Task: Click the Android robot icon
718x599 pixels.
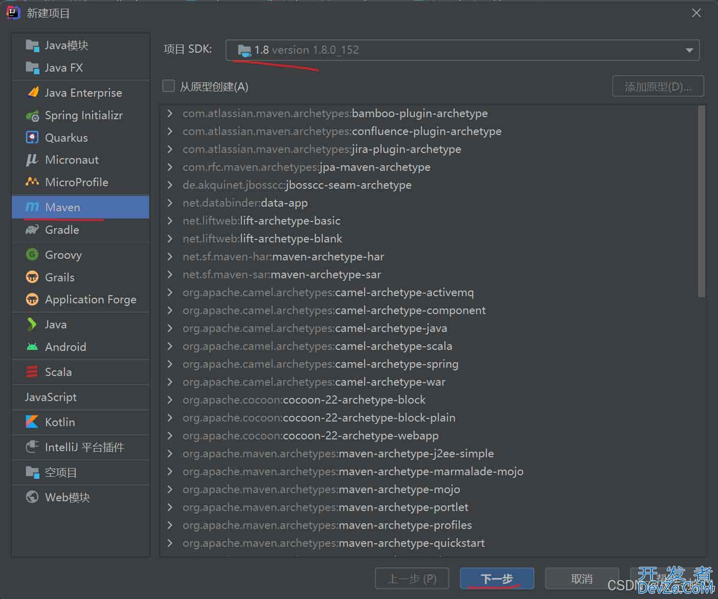Action: (x=32, y=347)
